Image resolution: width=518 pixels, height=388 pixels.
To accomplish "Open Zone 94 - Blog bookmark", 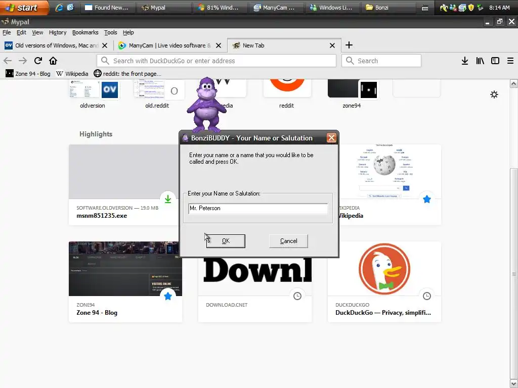I will 28,74.
